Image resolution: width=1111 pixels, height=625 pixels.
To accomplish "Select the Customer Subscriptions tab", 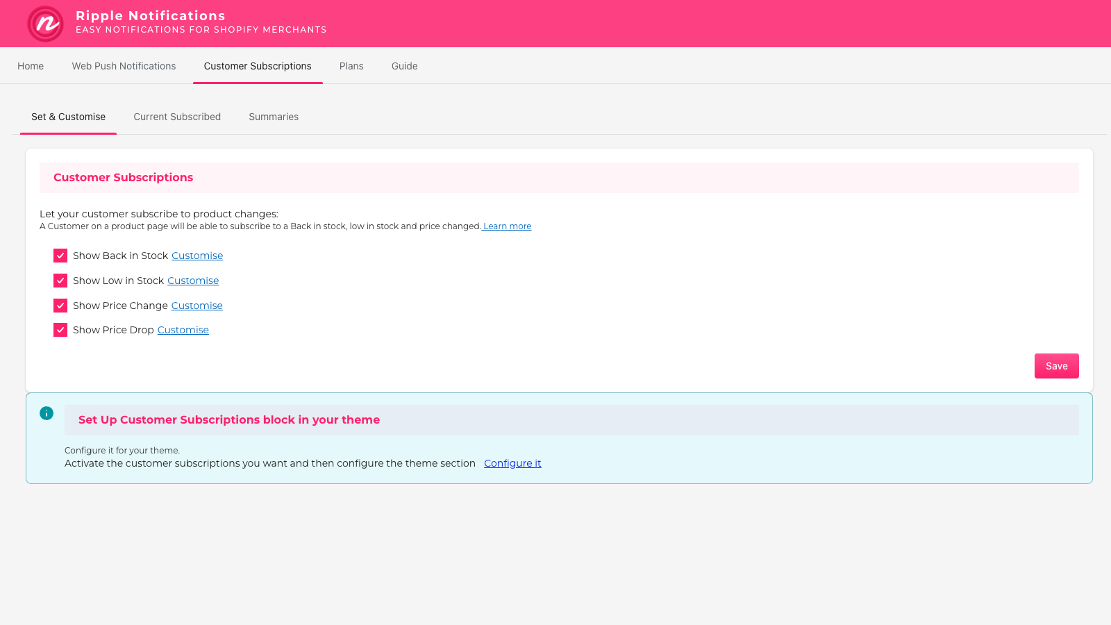I will click(258, 66).
